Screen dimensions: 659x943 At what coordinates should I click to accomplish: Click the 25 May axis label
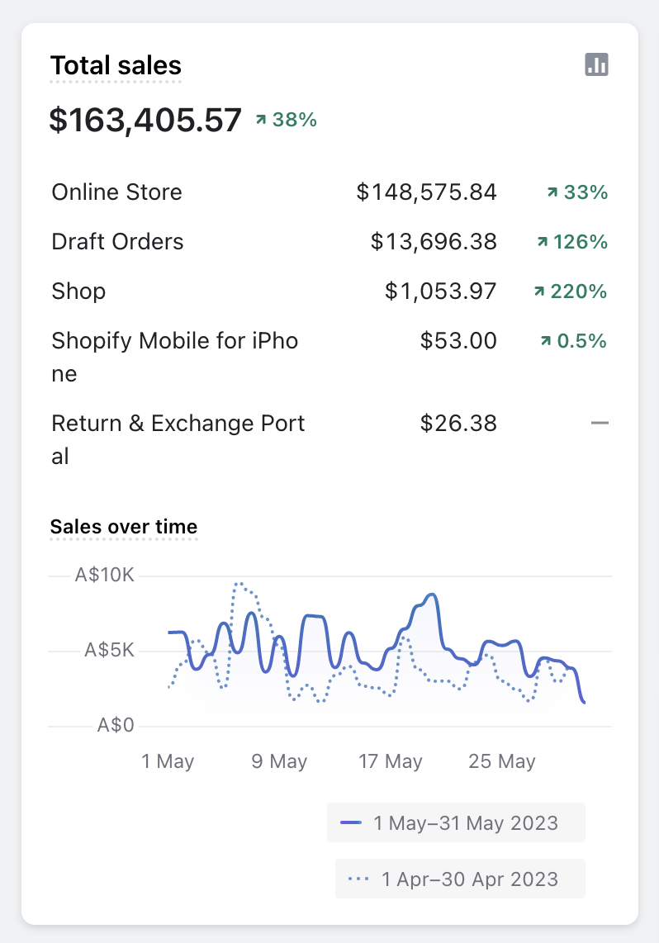tap(502, 761)
